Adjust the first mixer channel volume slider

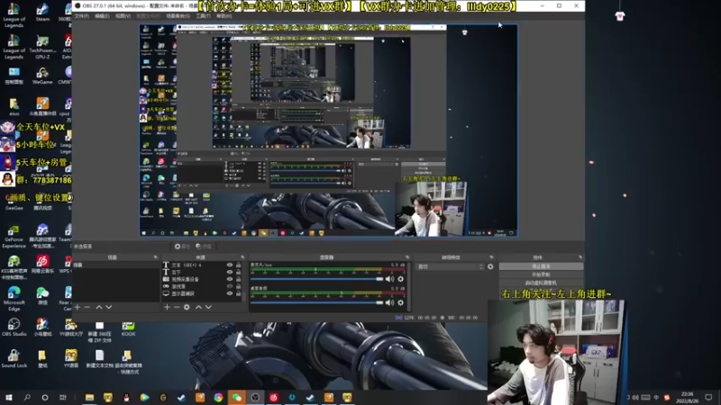pos(317,279)
